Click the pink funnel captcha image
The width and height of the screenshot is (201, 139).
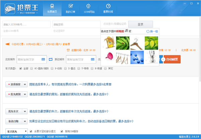coord(108,57)
